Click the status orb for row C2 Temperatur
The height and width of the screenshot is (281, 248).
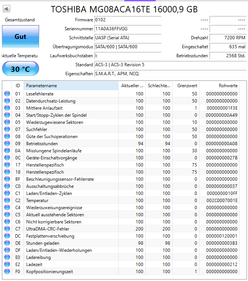coord(7,200)
